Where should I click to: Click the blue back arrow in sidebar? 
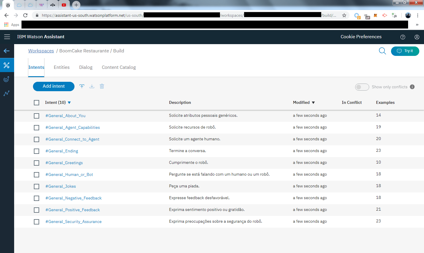[6, 51]
